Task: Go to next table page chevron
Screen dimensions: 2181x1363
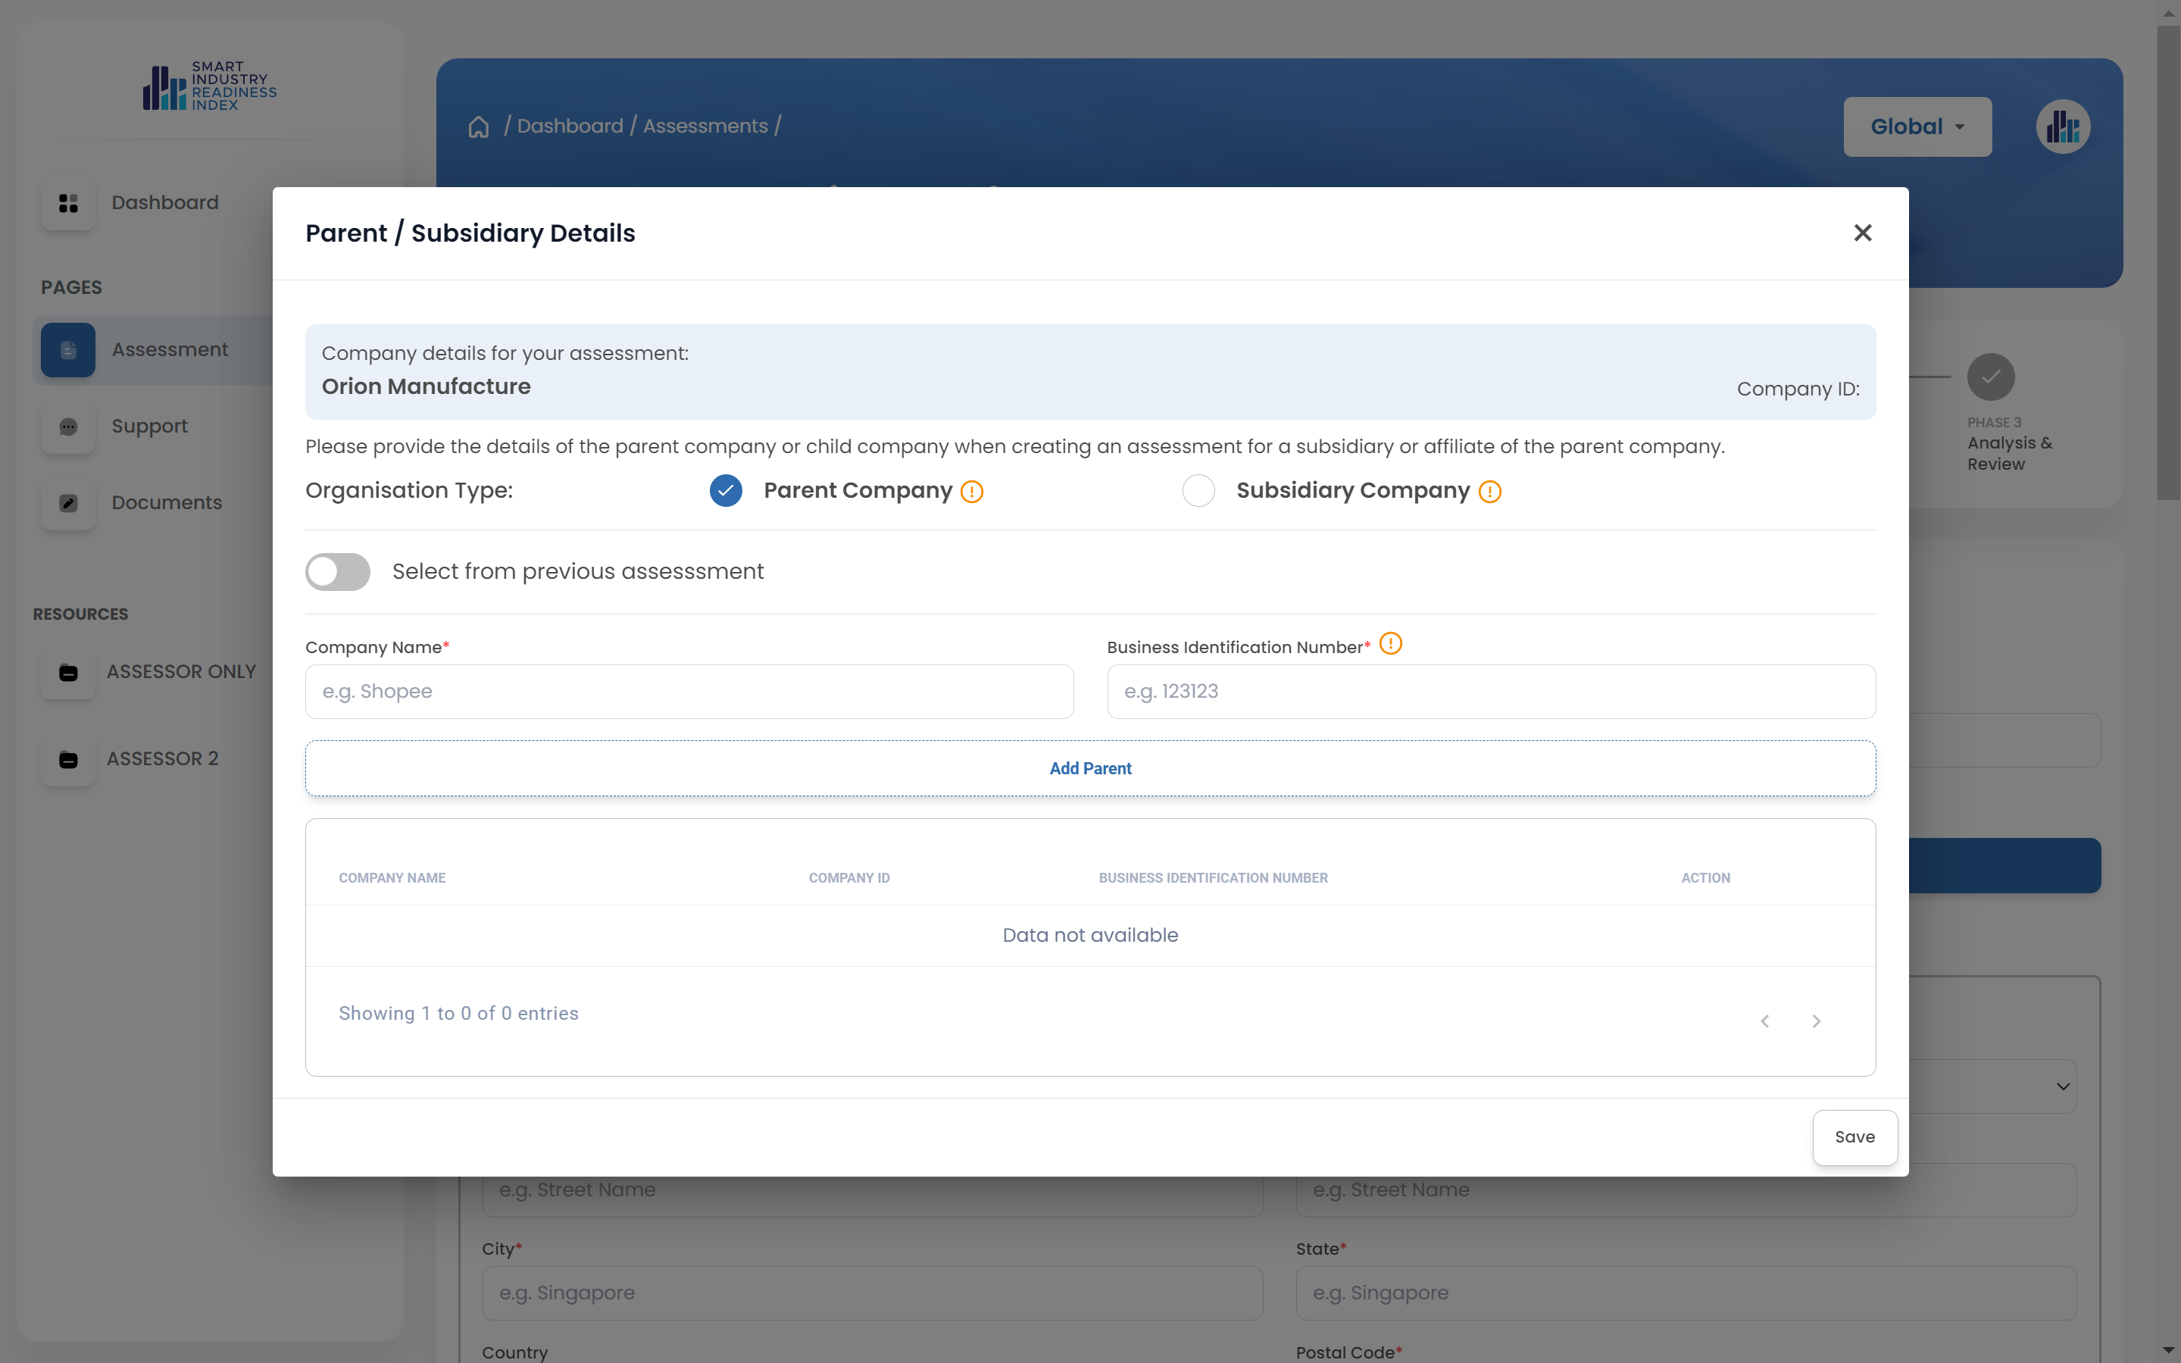Action: click(x=1816, y=1021)
